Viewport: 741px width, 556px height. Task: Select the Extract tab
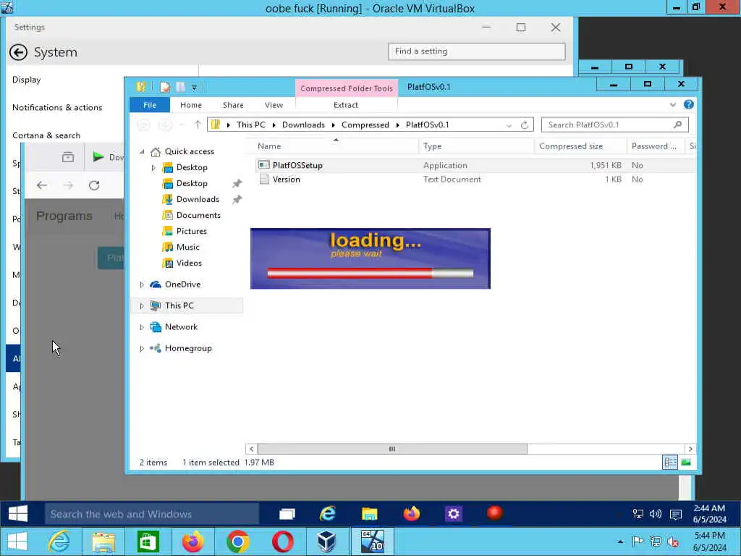[345, 105]
